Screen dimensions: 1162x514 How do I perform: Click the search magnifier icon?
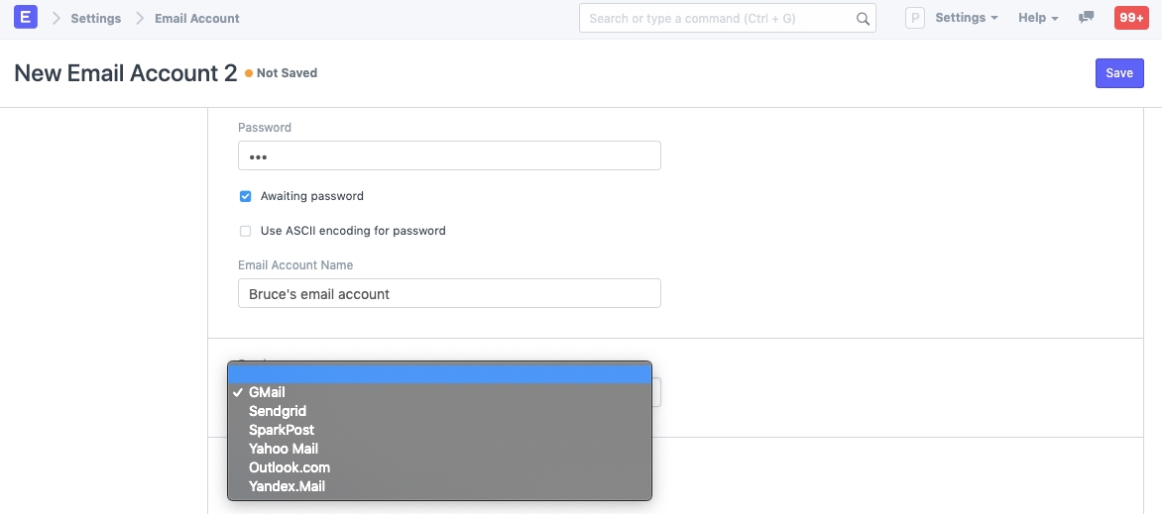pos(863,18)
